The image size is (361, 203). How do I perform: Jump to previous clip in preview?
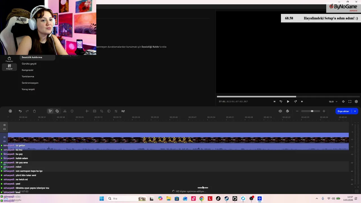pos(274,101)
